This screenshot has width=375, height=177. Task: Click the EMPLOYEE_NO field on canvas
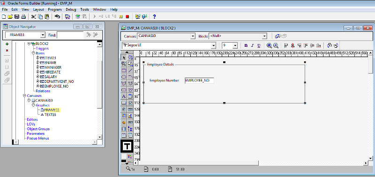[199, 81]
